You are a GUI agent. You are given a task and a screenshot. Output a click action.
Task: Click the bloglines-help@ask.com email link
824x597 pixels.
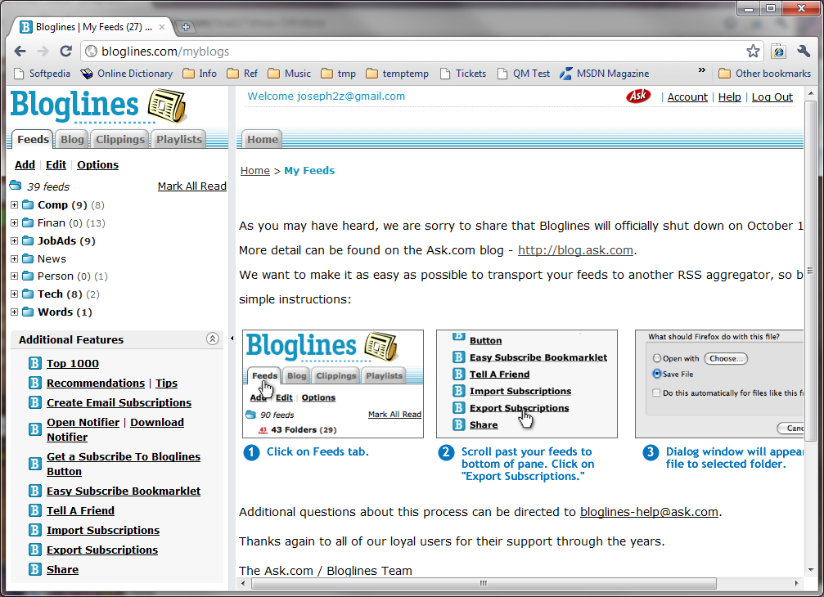pos(649,511)
